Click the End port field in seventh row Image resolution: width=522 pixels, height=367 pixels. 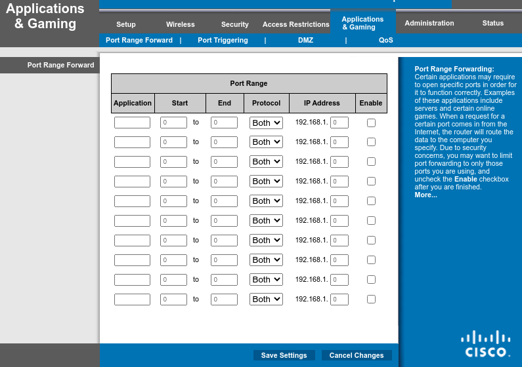pos(224,240)
